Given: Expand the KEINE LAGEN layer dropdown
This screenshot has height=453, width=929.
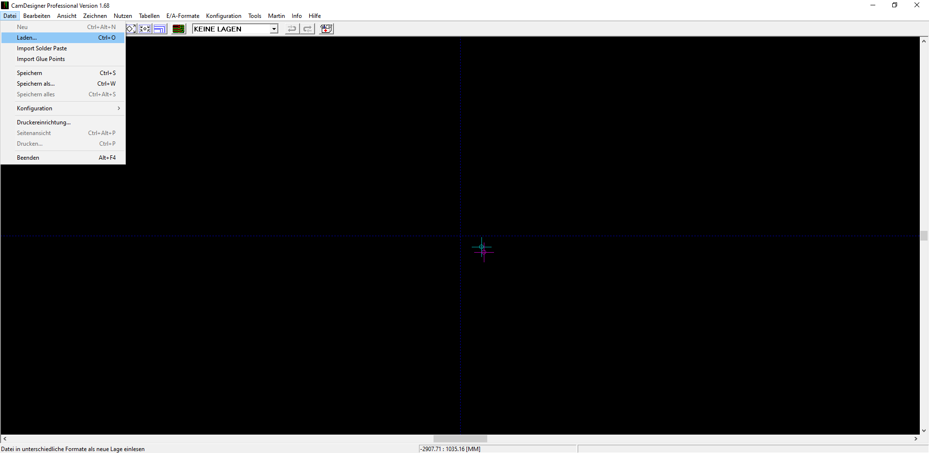Looking at the screenshot, I should 274,29.
